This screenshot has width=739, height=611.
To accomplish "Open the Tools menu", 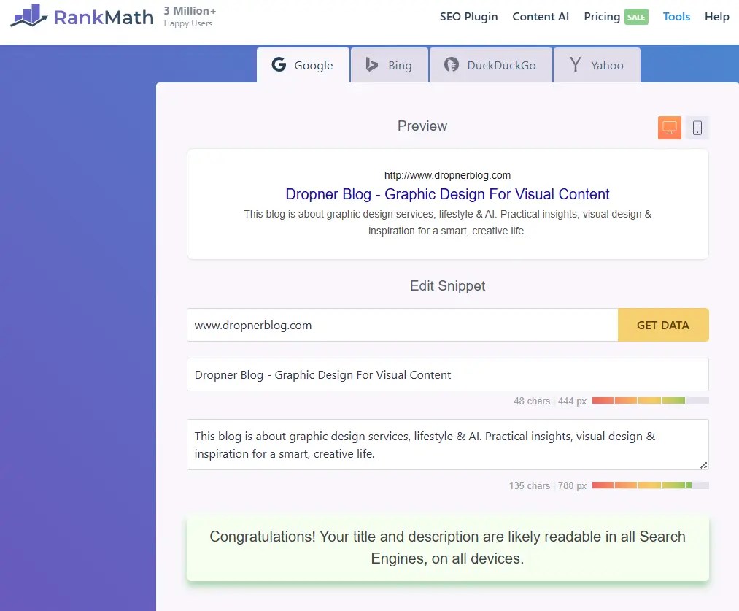I will (676, 16).
